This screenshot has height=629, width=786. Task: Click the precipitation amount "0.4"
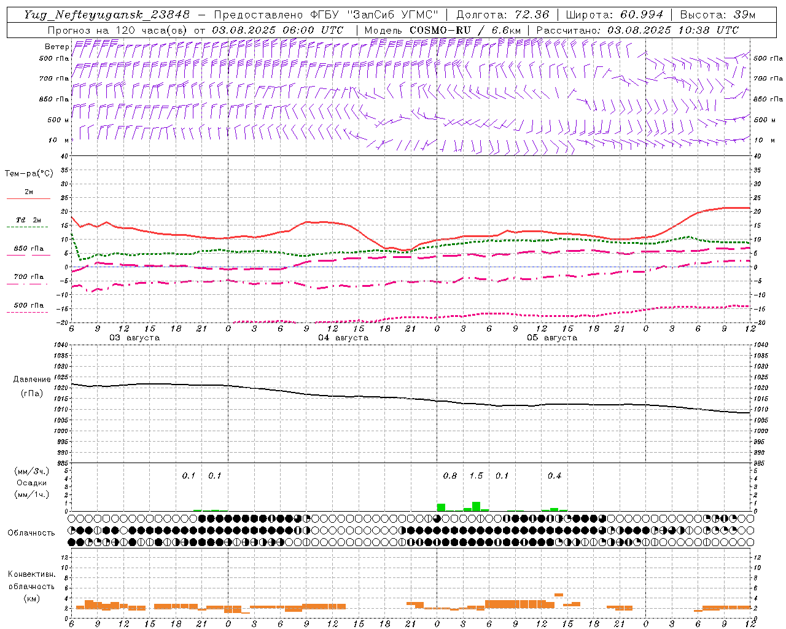(x=554, y=476)
